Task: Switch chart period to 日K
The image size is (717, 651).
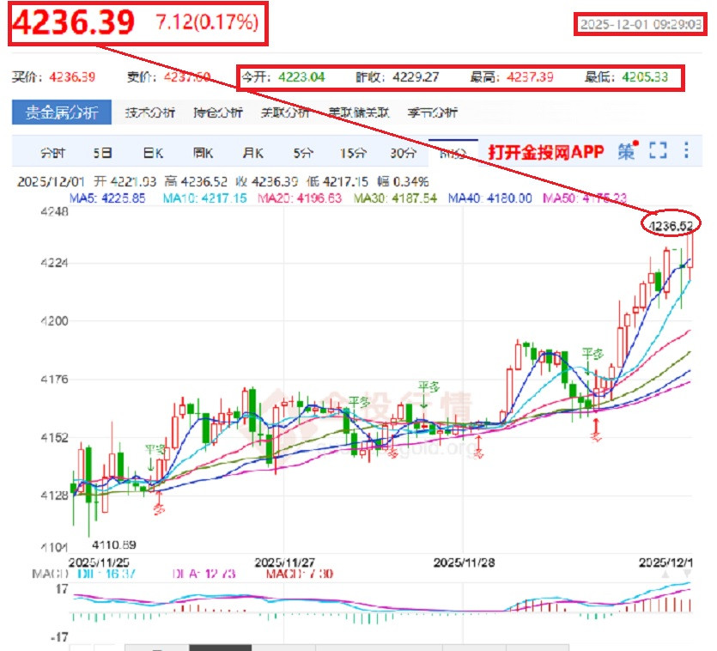Action: 154,153
